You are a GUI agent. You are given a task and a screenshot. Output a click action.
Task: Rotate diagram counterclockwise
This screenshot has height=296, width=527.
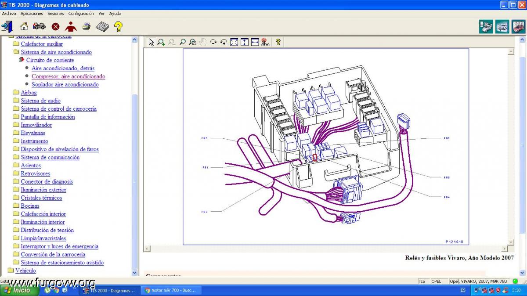(x=224, y=42)
